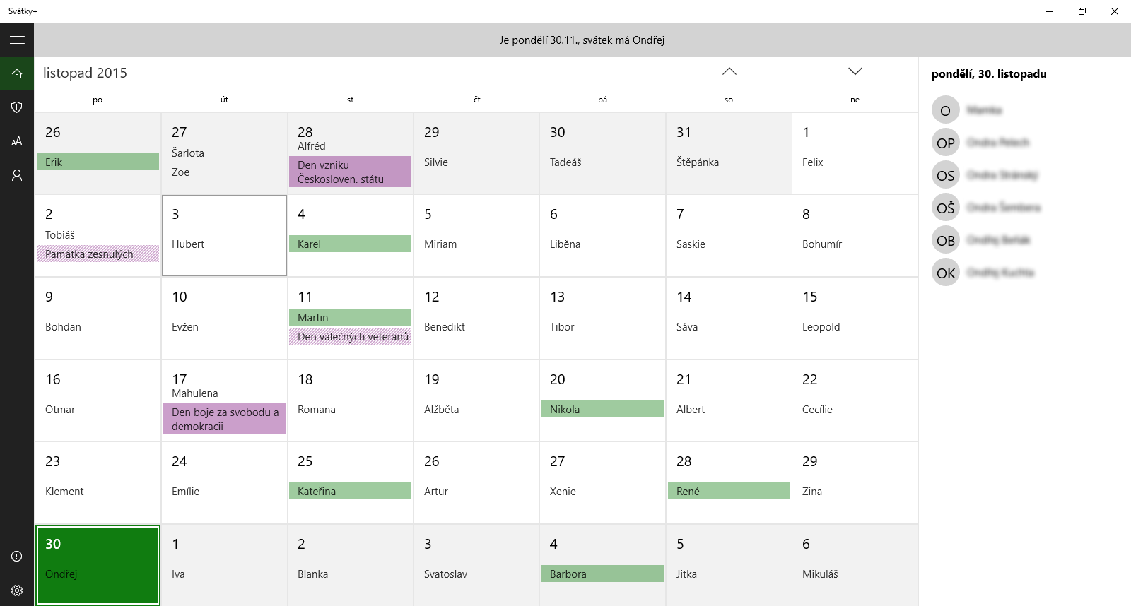1131x606 pixels.
Task: Go to the Home calendar view
Action: (x=17, y=73)
